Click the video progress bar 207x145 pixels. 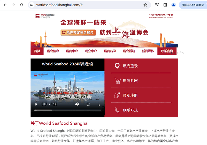[x=68, y=110]
